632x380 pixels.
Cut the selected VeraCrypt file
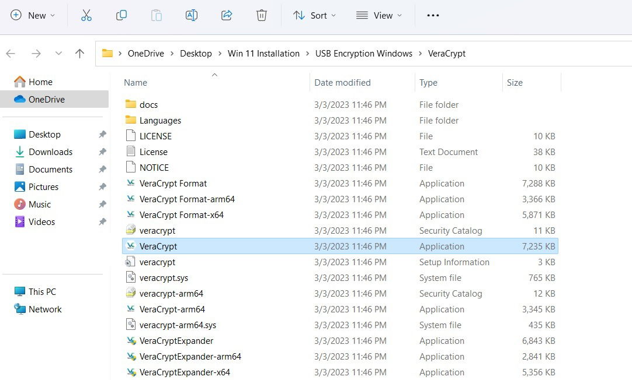pos(86,15)
